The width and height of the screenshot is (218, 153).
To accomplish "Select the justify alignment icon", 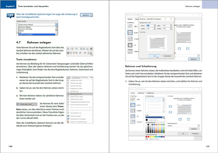I will (x=76, y=53).
